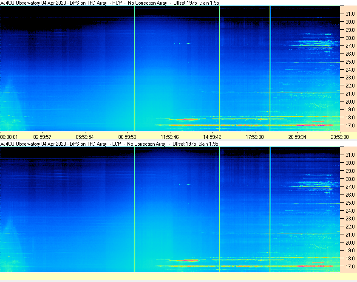Viewport: 357px width, 282px height.
Task: Click 21.0 frequency label in LCP panel
Action: [x=350, y=234]
